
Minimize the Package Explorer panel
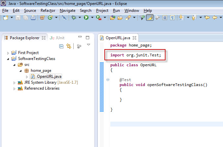(x=80, y=37)
